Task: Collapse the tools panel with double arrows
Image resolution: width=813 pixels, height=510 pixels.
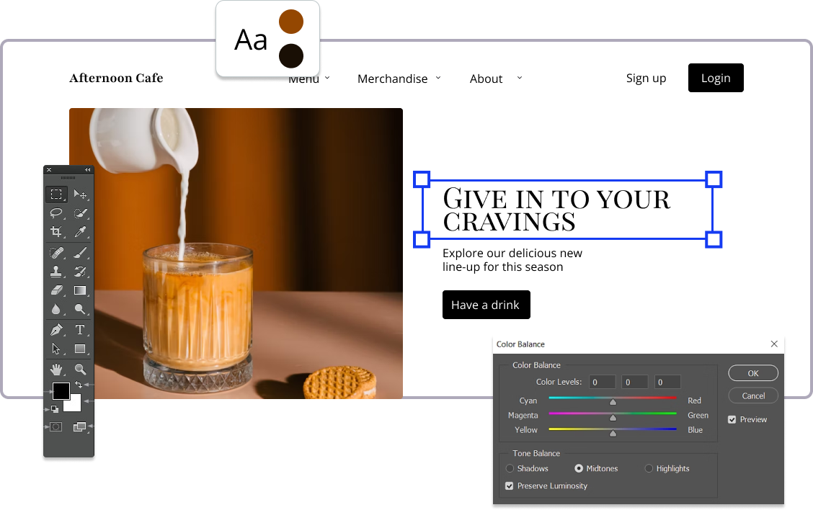Action: coord(88,170)
